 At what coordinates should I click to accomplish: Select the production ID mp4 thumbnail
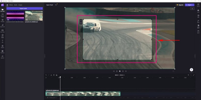click(34, 16)
